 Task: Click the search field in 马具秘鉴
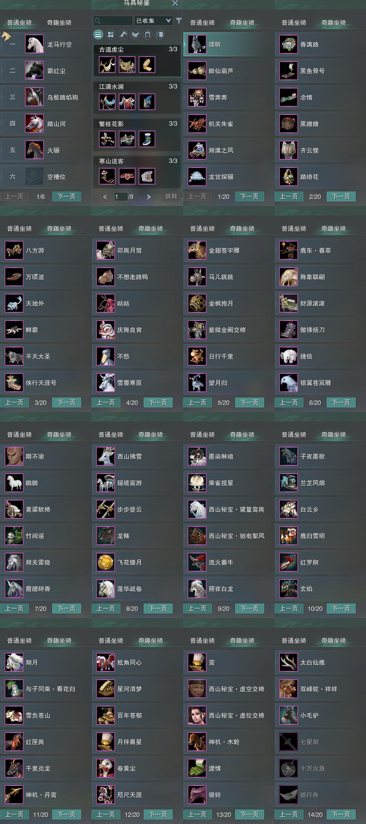click(113, 21)
